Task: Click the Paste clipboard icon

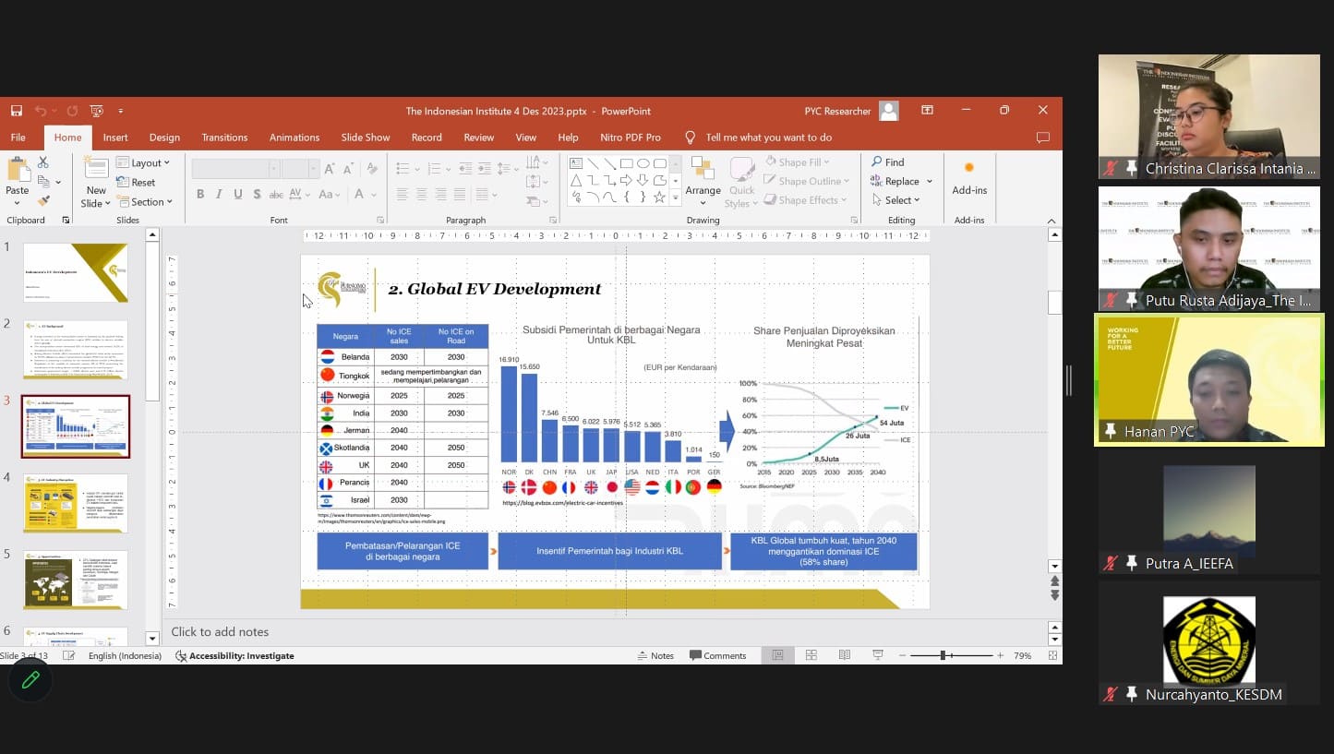Action: 18,174
